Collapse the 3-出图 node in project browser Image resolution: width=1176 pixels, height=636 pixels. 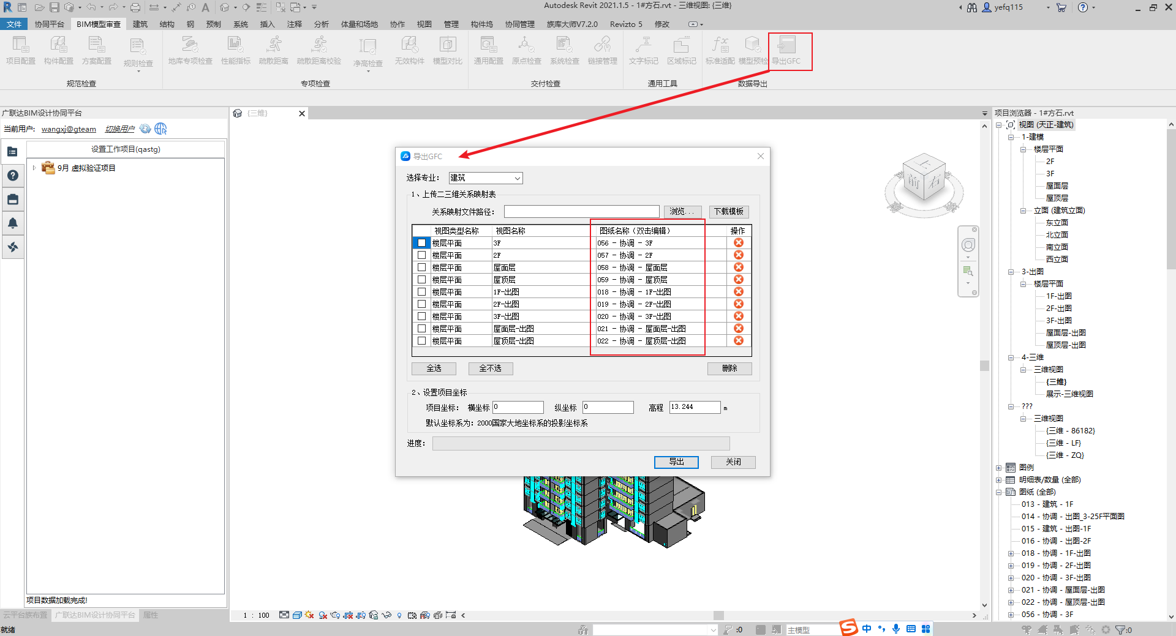[x=1011, y=272]
